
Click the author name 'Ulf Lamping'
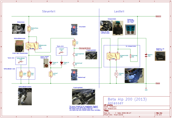(x=108, y=105)
